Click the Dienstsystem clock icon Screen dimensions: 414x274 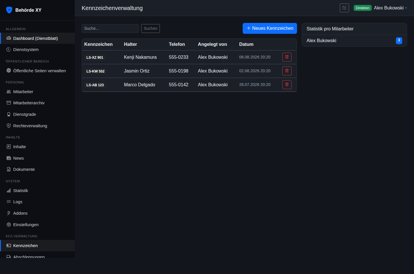point(9,50)
